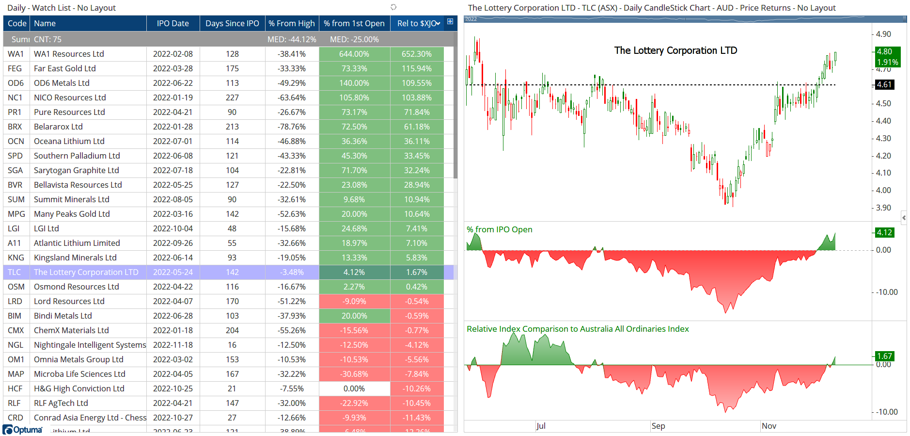The image size is (910, 436).
Task: Click the add column plus icon
Action: click(450, 21)
